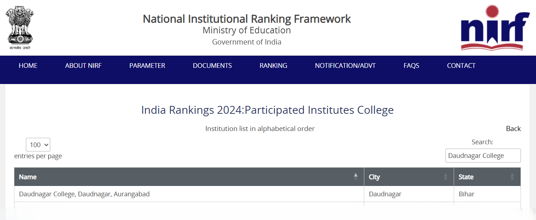Viewport: 536px width, 220px height.
Task: Open the FAQS page
Action: point(411,66)
